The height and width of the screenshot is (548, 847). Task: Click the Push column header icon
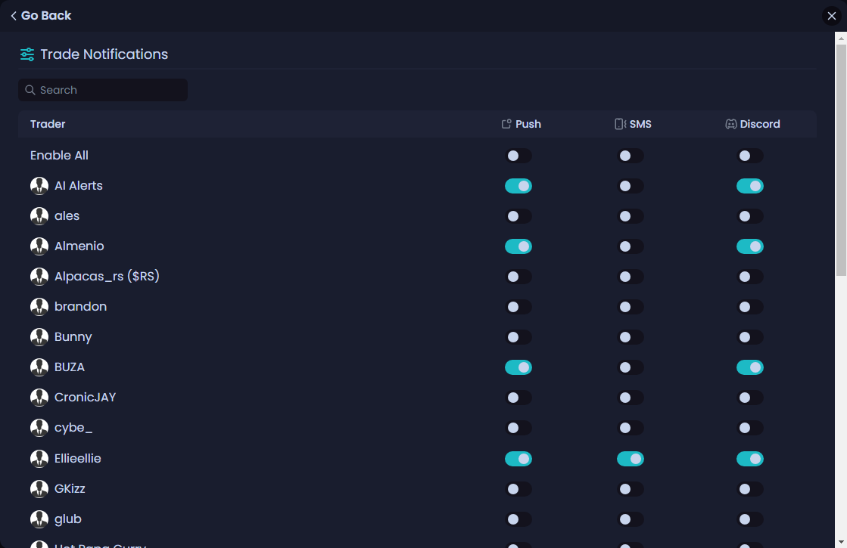tap(507, 124)
